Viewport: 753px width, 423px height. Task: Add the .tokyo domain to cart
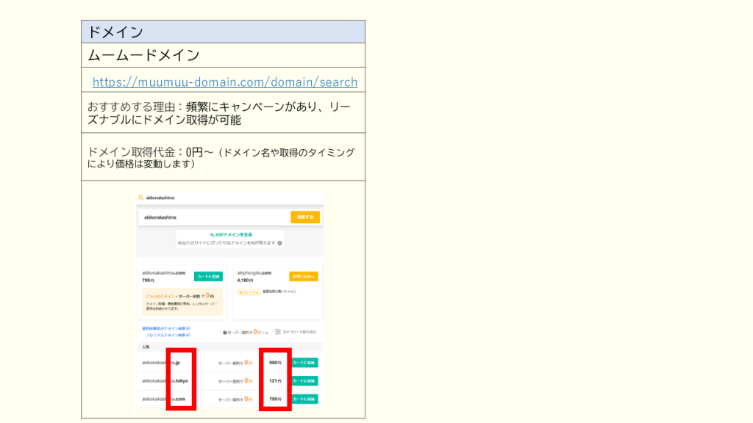point(304,381)
